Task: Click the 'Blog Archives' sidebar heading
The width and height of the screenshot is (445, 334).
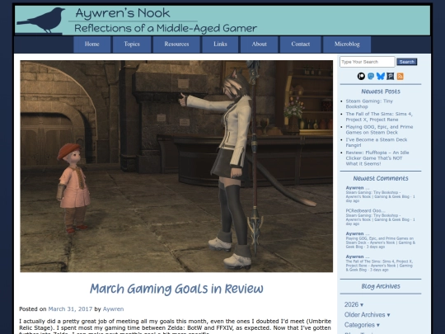Action: tap(381, 286)
